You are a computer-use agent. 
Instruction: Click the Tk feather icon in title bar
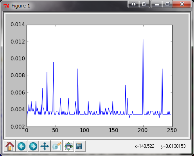(x=6, y=6)
